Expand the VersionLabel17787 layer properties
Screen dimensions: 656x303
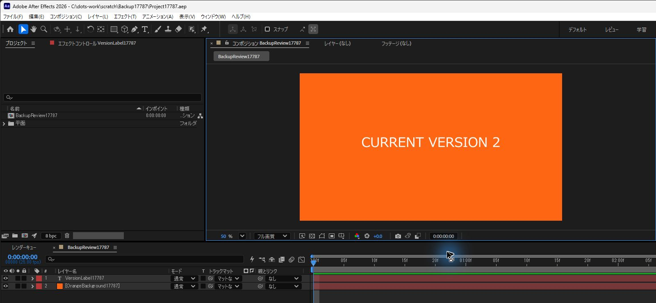click(32, 278)
